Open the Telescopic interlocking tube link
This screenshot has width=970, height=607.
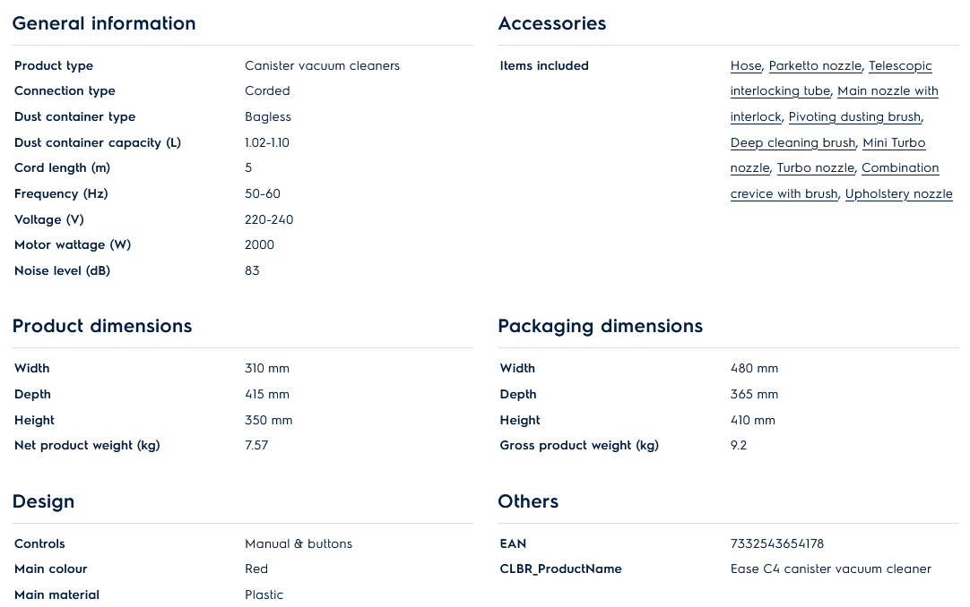click(x=900, y=66)
